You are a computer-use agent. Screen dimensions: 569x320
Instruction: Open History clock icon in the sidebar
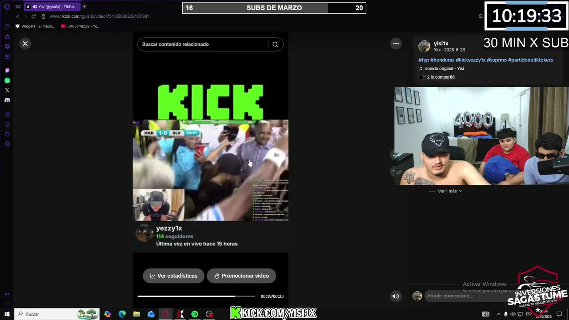pyautogui.click(x=7, y=124)
